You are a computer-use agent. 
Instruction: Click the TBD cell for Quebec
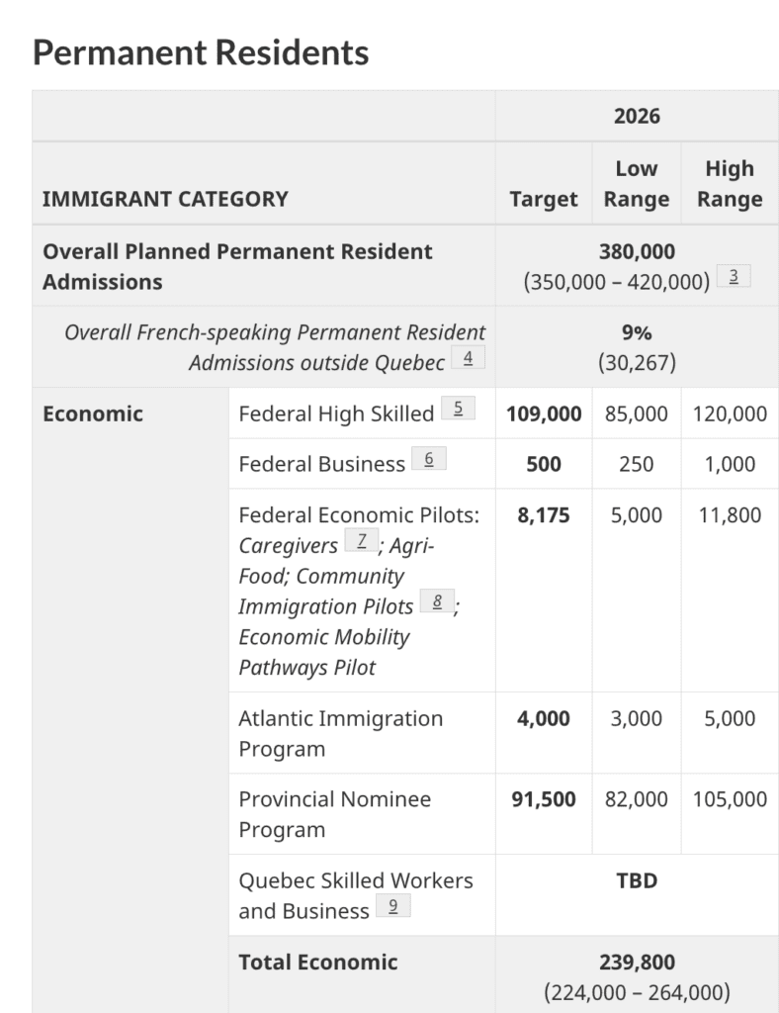point(637,880)
